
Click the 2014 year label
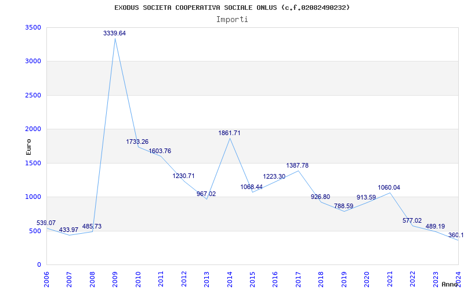230,280
